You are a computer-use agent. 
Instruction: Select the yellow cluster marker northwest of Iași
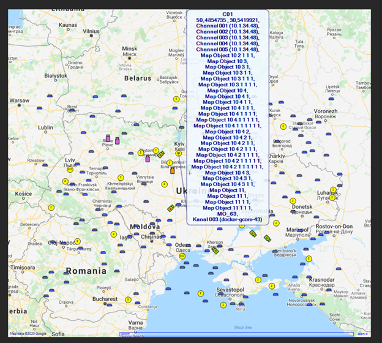[114, 234]
